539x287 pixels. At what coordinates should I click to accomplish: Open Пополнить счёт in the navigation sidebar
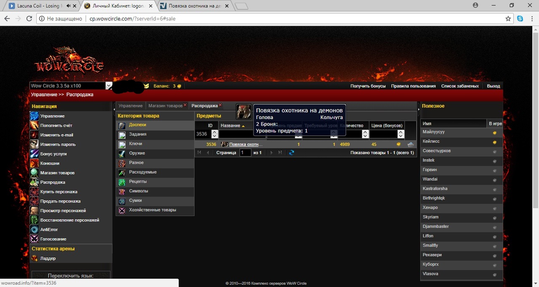pos(56,125)
